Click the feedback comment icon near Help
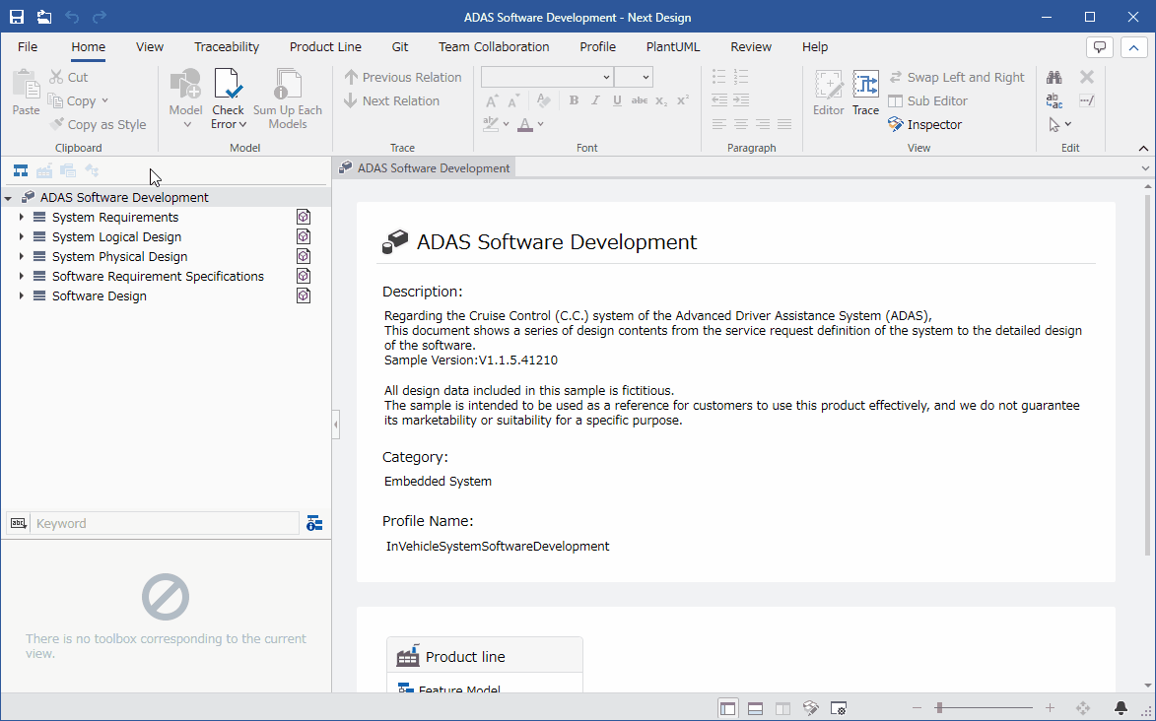The image size is (1156, 721). coord(1100,47)
